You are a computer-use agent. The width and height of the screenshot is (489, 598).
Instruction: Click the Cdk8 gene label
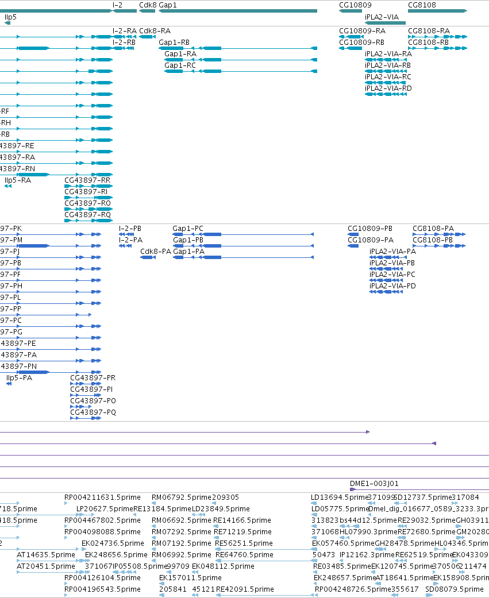pos(148,5)
